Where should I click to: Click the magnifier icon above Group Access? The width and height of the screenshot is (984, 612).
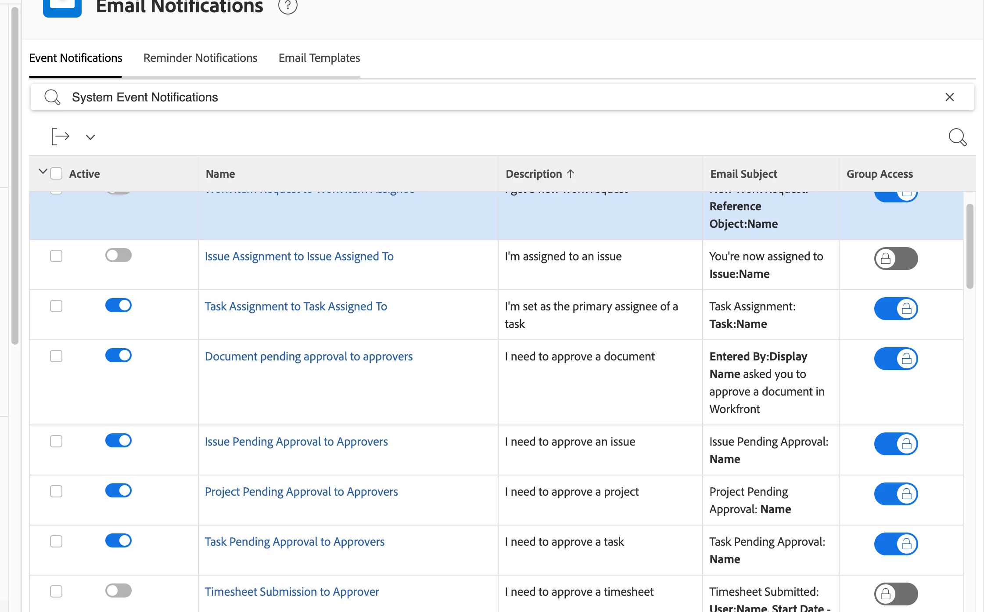coord(957,137)
